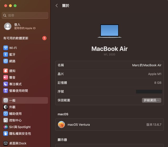Focus the search (搜尋) field
Image resolution: width=168 pixels, height=147 pixels.
25,16
